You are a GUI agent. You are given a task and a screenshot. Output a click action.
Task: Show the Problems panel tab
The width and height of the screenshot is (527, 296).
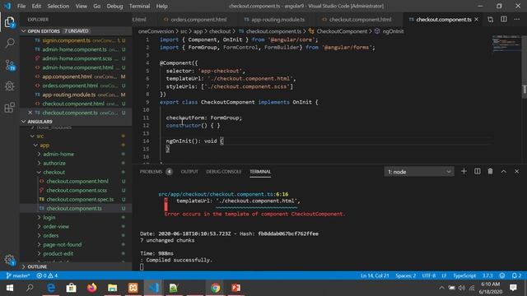(x=156, y=172)
